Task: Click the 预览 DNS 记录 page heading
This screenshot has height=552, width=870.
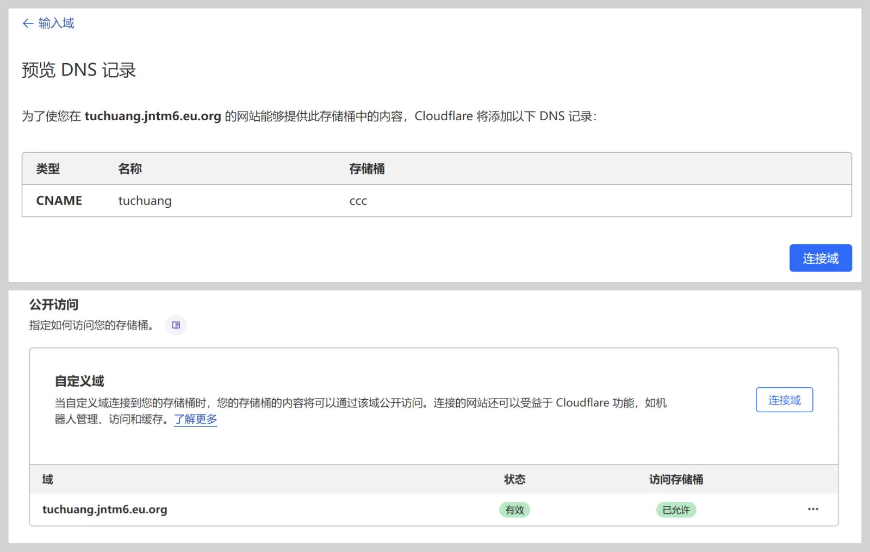Action: point(79,70)
